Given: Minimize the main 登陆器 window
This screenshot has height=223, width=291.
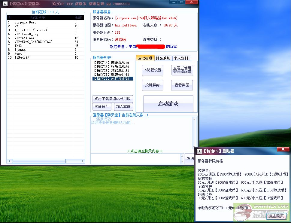Looking at the screenshot, I should 173,2.
